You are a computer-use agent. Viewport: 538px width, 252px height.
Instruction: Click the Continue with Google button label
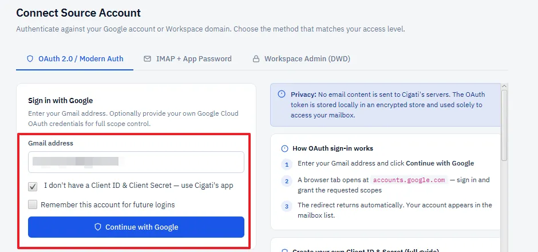click(142, 227)
